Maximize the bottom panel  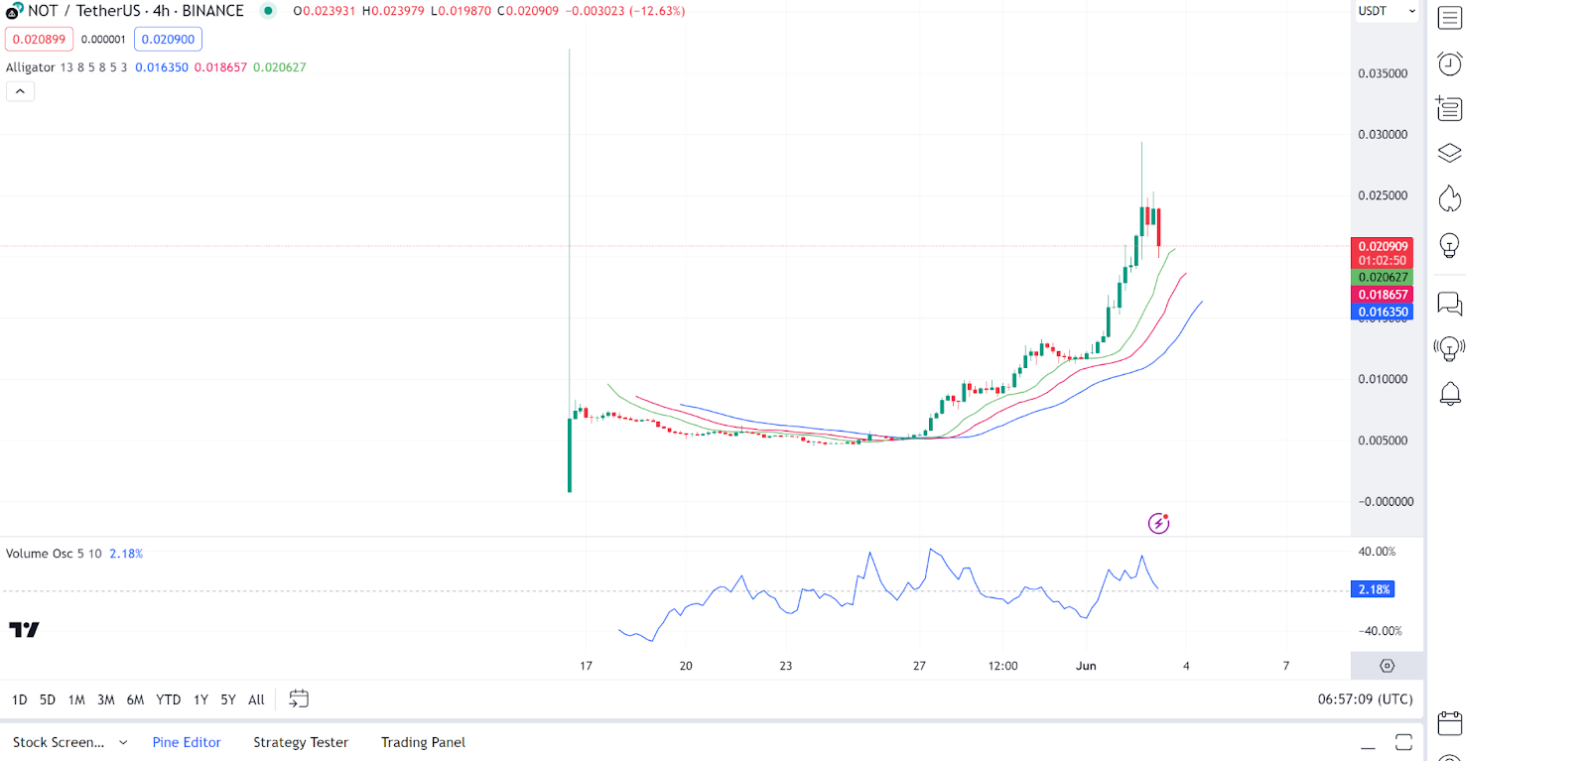1403,742
